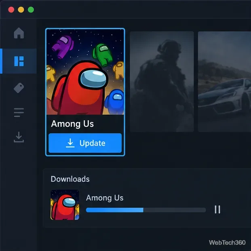Screen dimensions: 251x251
Task: Click the Among Us download progress bar
Action: [146, 210]
